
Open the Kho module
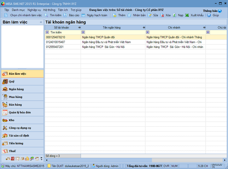22,120
